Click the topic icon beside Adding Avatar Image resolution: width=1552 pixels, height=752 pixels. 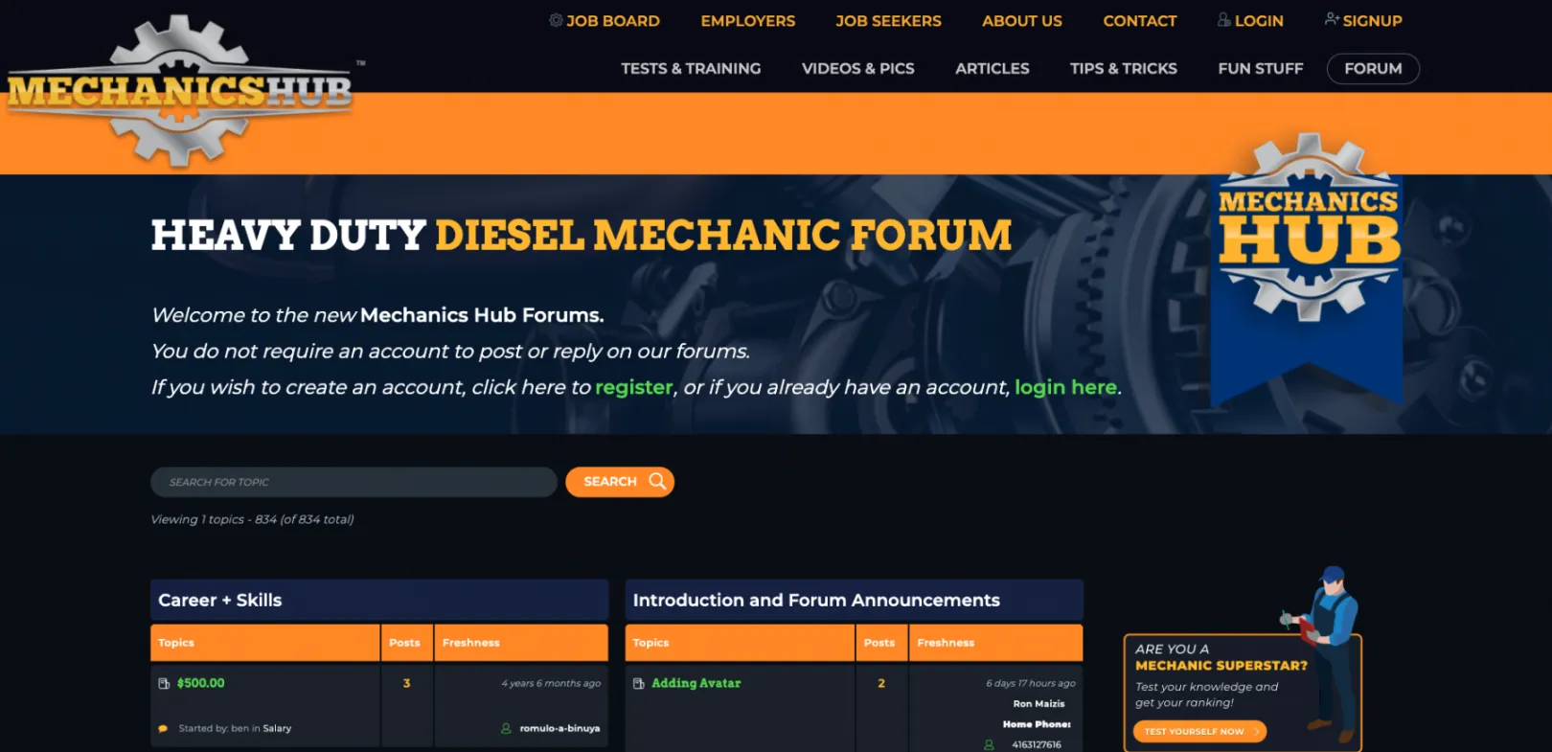(x=639, y=683)
